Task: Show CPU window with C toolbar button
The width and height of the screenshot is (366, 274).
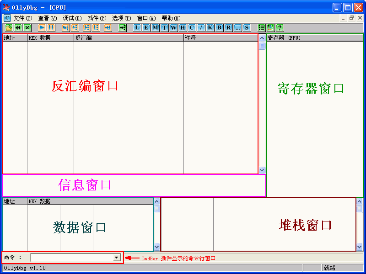Action: (192, 28)
